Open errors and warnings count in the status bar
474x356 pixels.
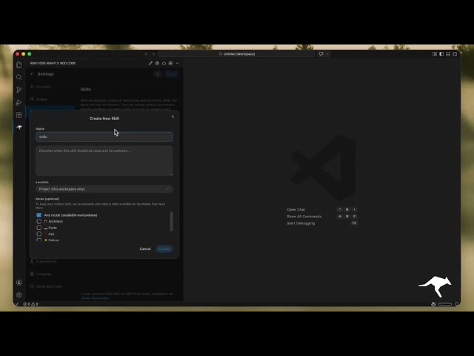tap(30, 304)
